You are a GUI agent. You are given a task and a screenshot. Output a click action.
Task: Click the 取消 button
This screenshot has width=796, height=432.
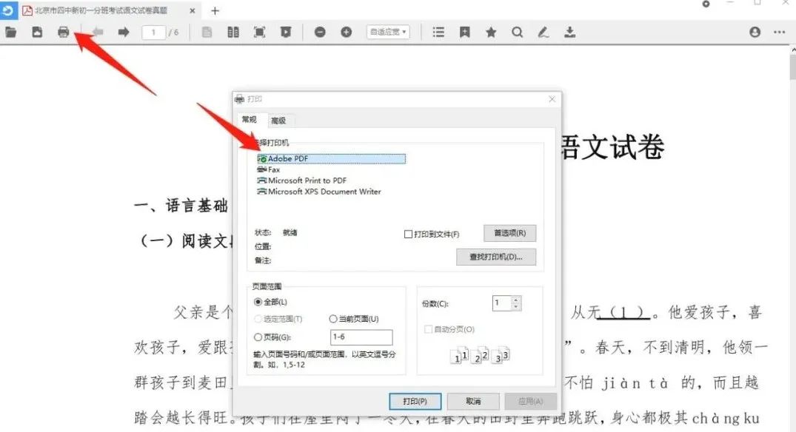tap(473, 402)
